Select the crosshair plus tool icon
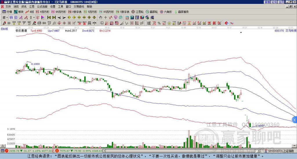This screenshot has height=159, width=297. click(106, 18)
